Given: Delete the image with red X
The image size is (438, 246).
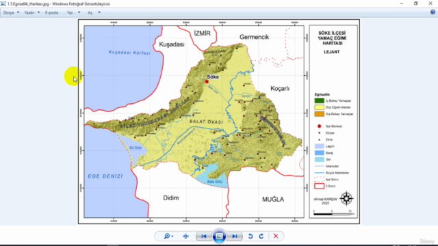Looking at the screenshot, I should (x=276, y=236).
